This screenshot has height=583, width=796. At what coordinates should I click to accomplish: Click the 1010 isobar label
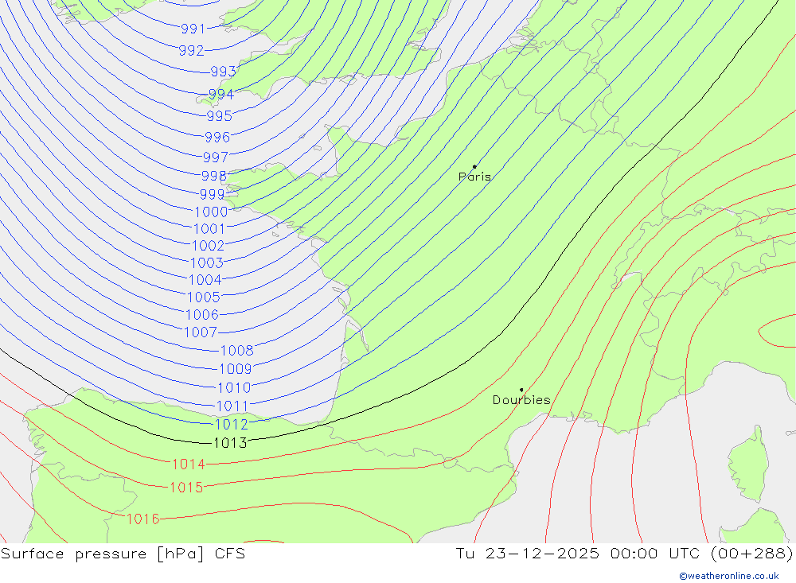(x=234, y=388)
